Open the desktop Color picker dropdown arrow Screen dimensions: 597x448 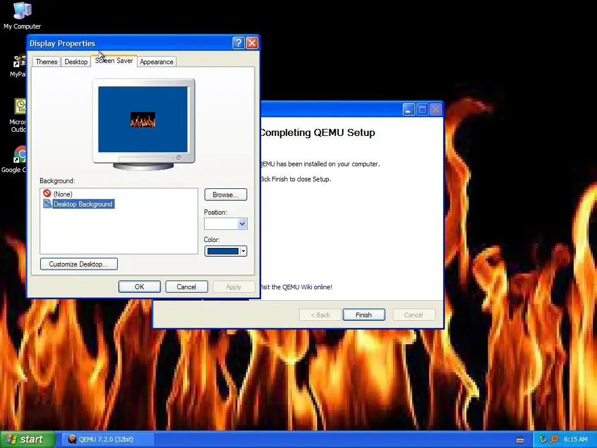click(x=243, y=251)
